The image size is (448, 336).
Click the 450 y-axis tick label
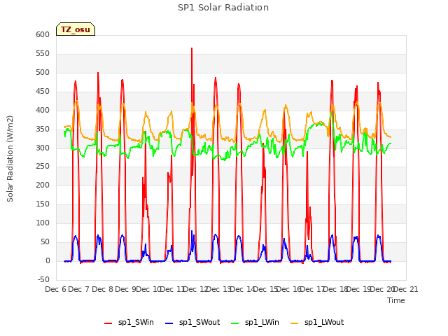click(43, 91)
